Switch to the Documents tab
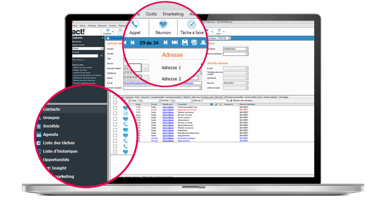 [x=145, y=97]
